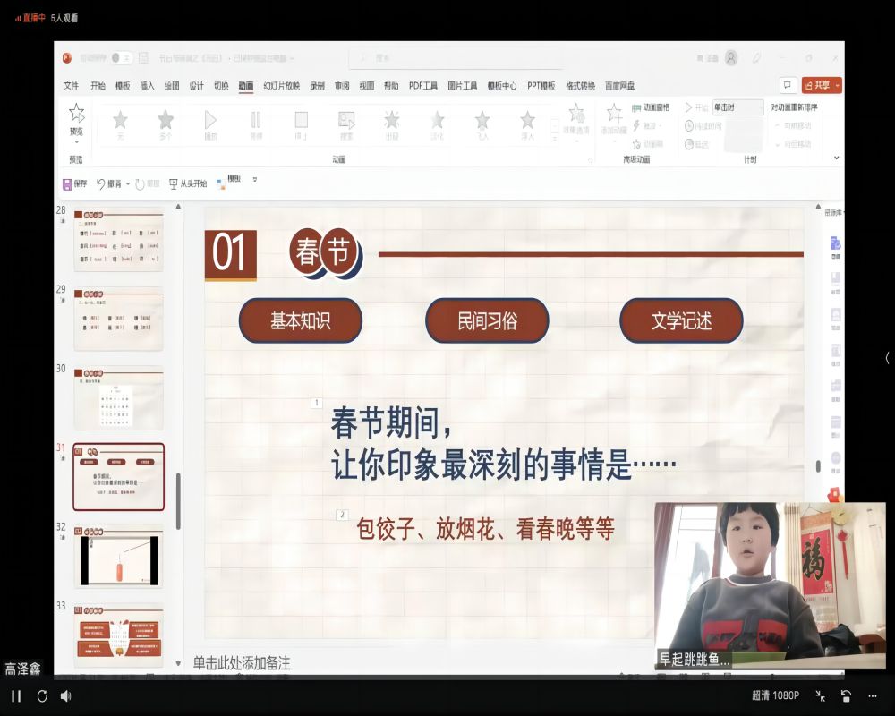The image size is (895, 716).
Task: Switch to the 切换 ribbon tab
Action: pos(221,86)
